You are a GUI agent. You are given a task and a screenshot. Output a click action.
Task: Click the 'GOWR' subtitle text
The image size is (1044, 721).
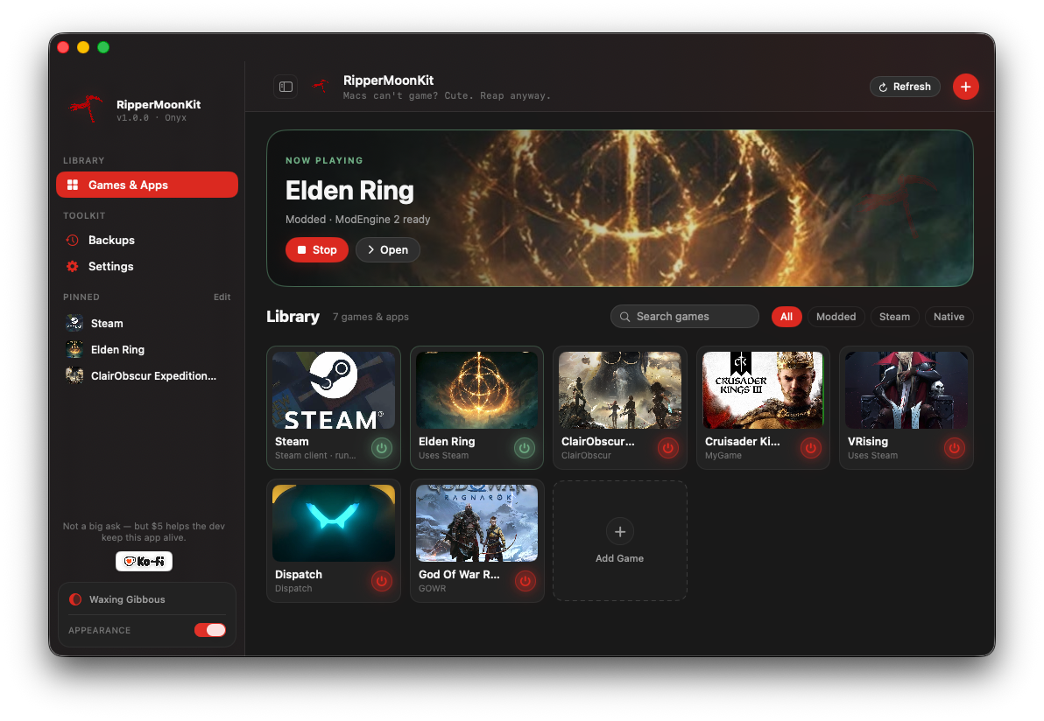432,589
